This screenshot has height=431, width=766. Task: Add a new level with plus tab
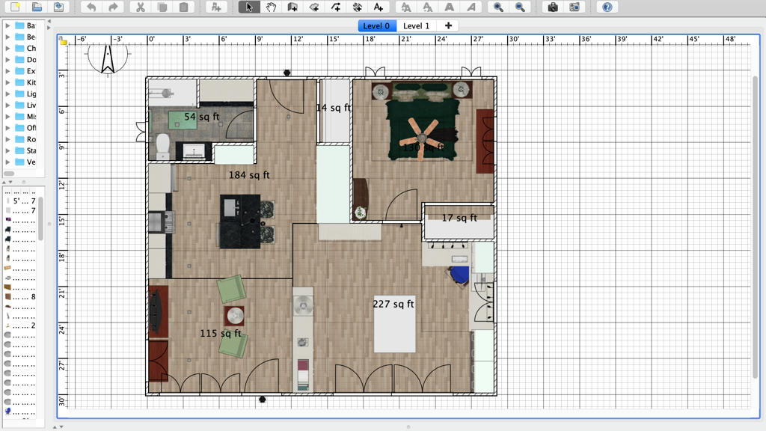(x=448, y=25)
